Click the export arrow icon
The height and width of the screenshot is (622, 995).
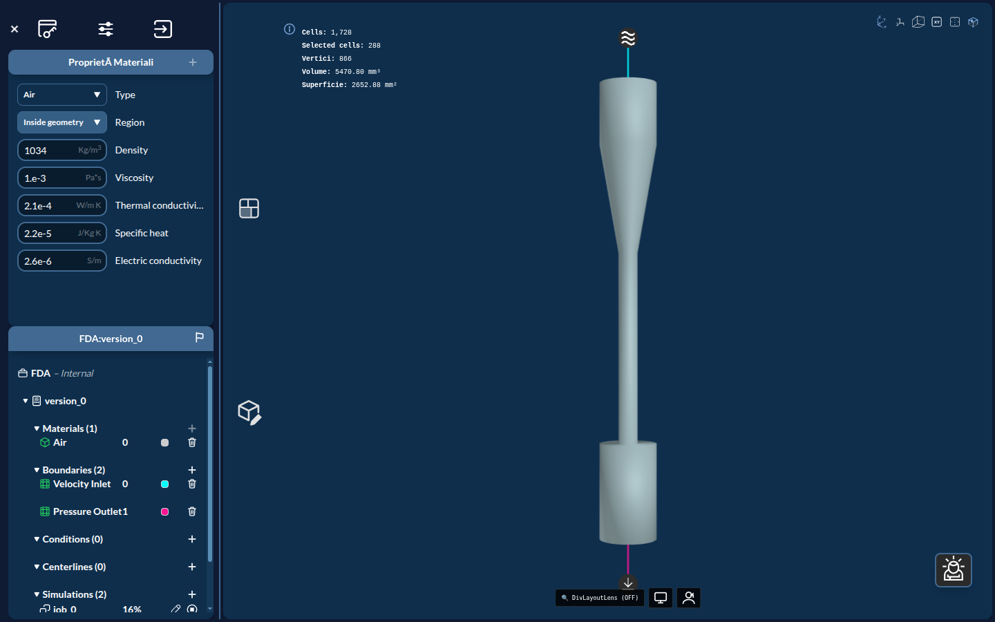[x=162, y=29]
